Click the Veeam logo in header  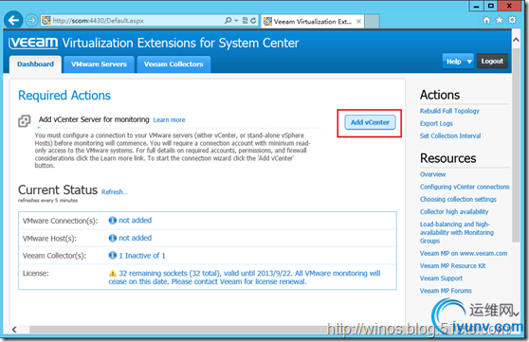click(33, 43)
